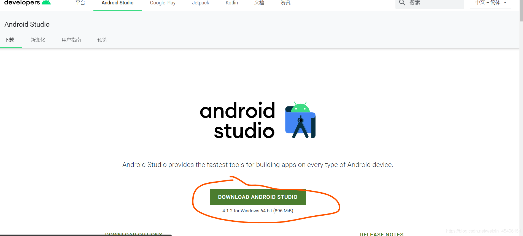Image resolution: width=523 pixels, height=236 pixels.
Task: Click the Android Studio page heading
Action: coord(27,24)
